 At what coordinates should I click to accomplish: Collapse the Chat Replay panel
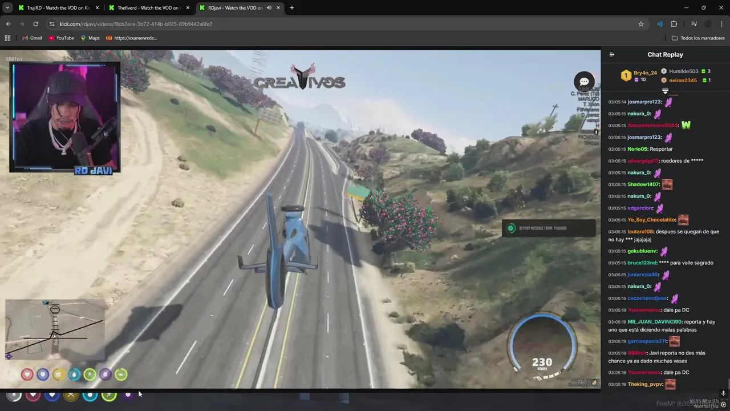(x=612, y=55)
